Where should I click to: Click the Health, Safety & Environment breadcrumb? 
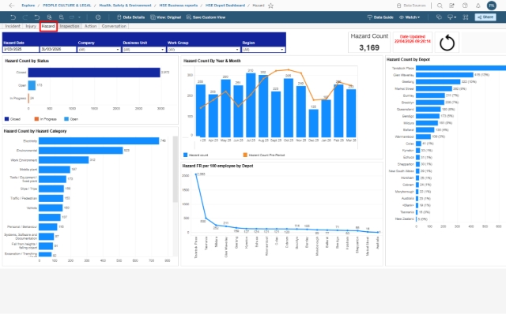125,6
